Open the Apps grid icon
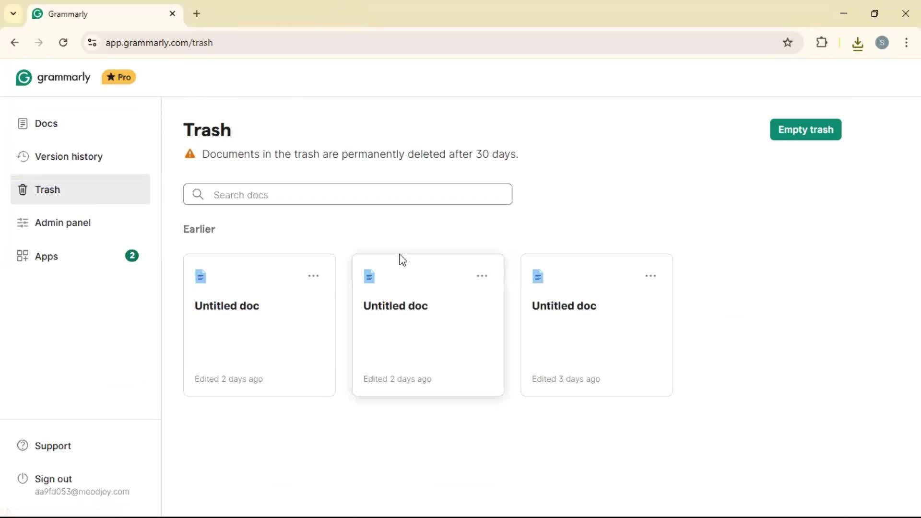The width and height of the screenshot is (921, 518). click(23, 256)
